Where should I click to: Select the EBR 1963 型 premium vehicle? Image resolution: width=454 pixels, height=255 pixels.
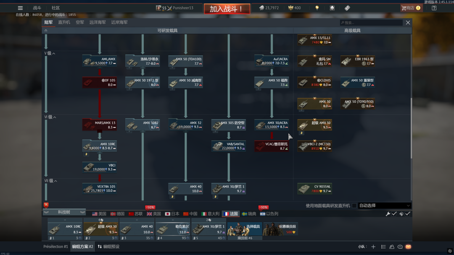coord(358,61)
